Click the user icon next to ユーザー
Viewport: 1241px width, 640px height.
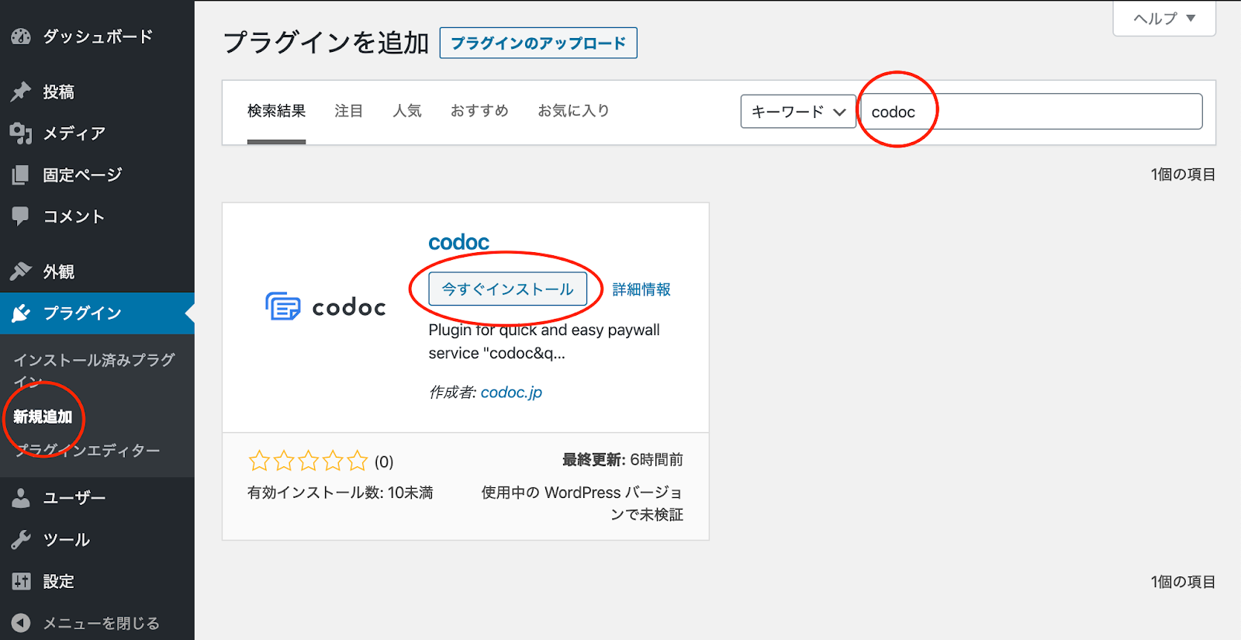pos(21,498)
